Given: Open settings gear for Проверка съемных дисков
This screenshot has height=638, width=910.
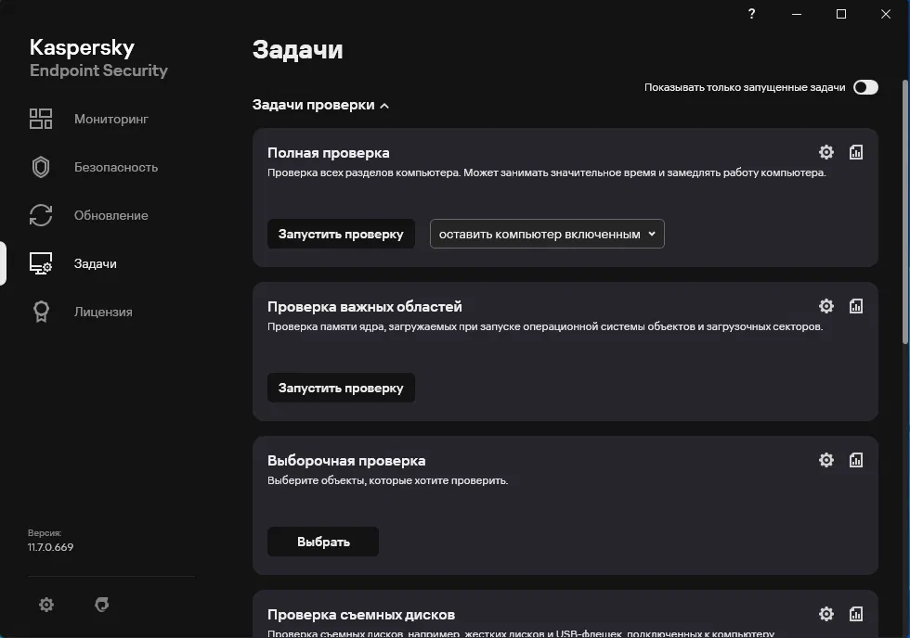Looking at the screenshot, I should pos(826,614).
